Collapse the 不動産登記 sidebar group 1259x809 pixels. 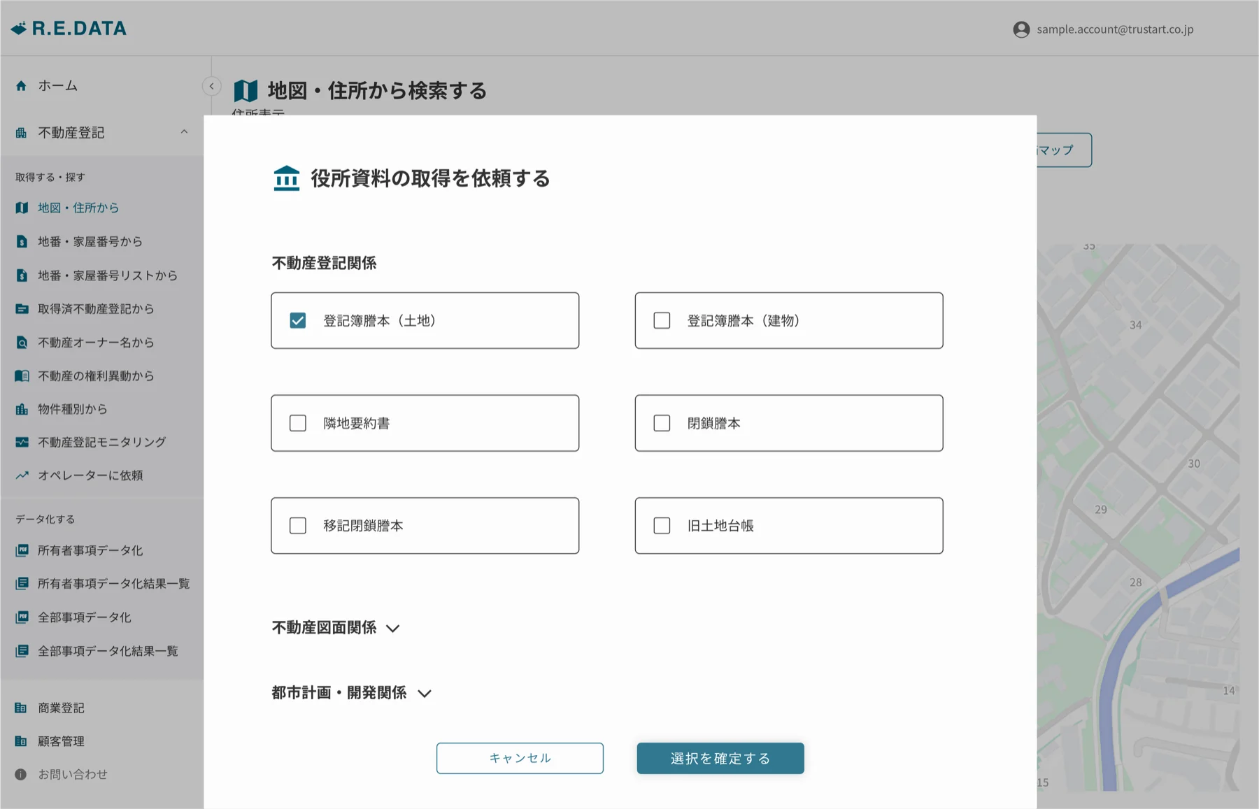point(184,132)
